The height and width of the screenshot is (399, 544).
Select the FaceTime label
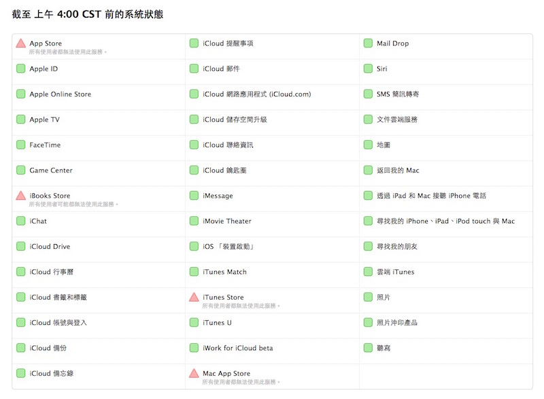[x=45, y=145]
